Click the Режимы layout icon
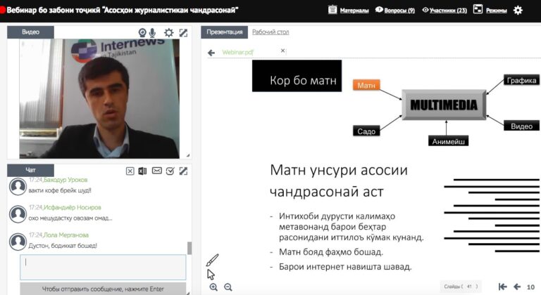541x295 pixels. tap(478, 9)
